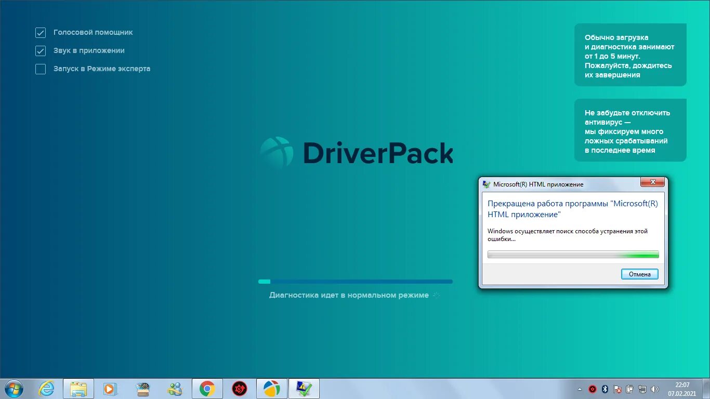Click the DriverPack logo icon
Viewport: 710px width, 399px height.
pos(277,152)
